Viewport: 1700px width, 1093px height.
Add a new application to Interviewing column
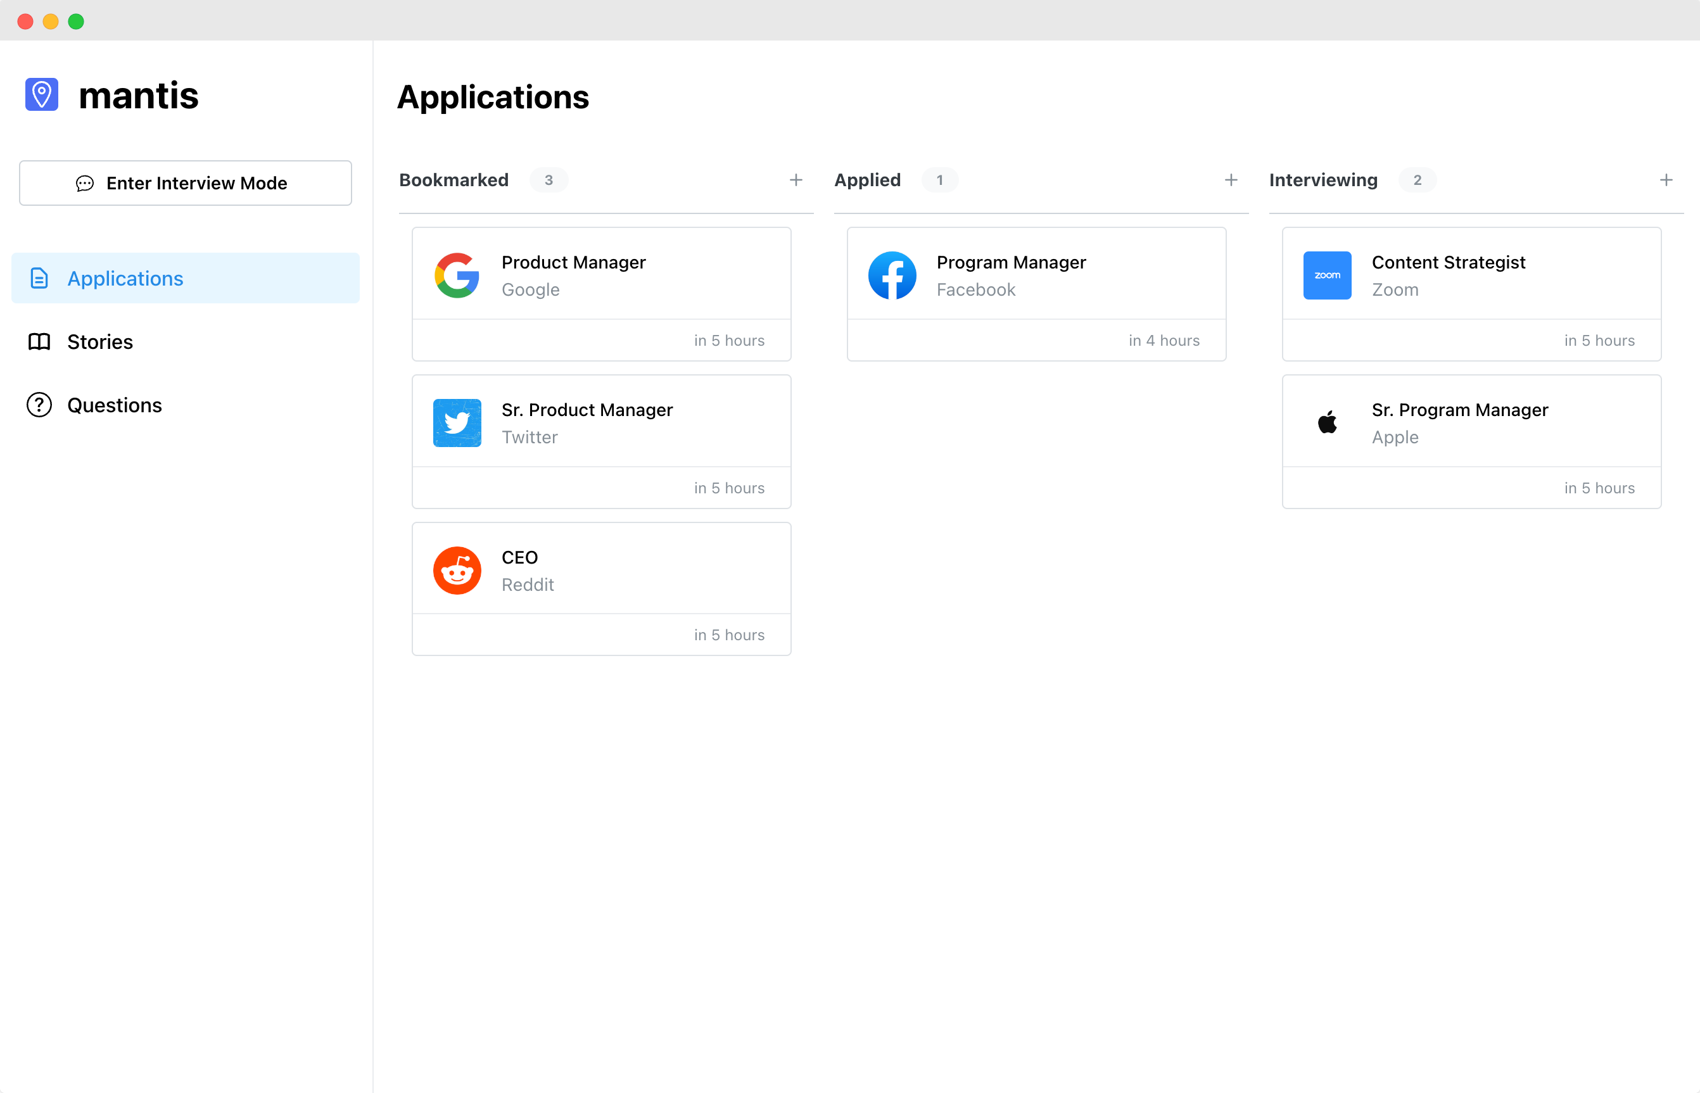coord(1666,180)
